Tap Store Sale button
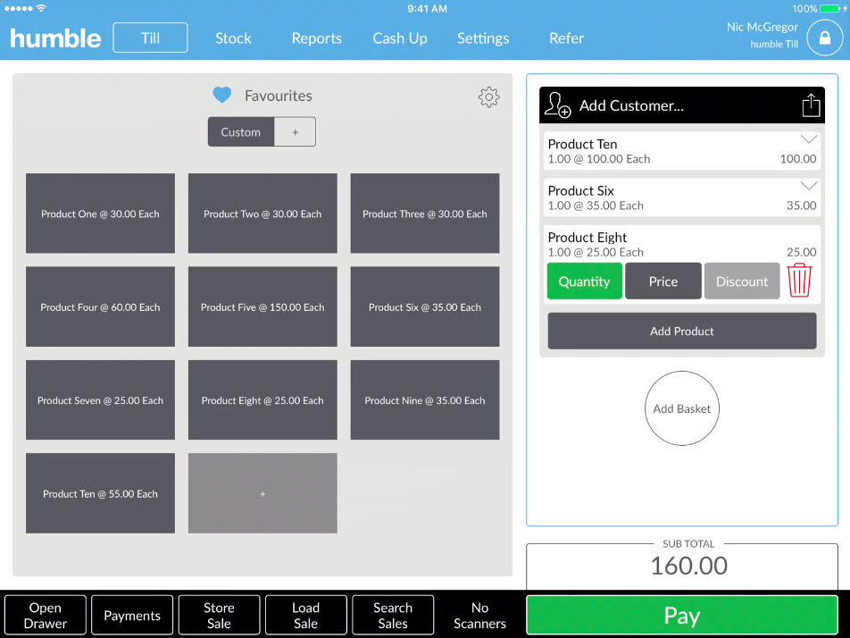This screenshot has width=850, height=638. tap(219, 615)
